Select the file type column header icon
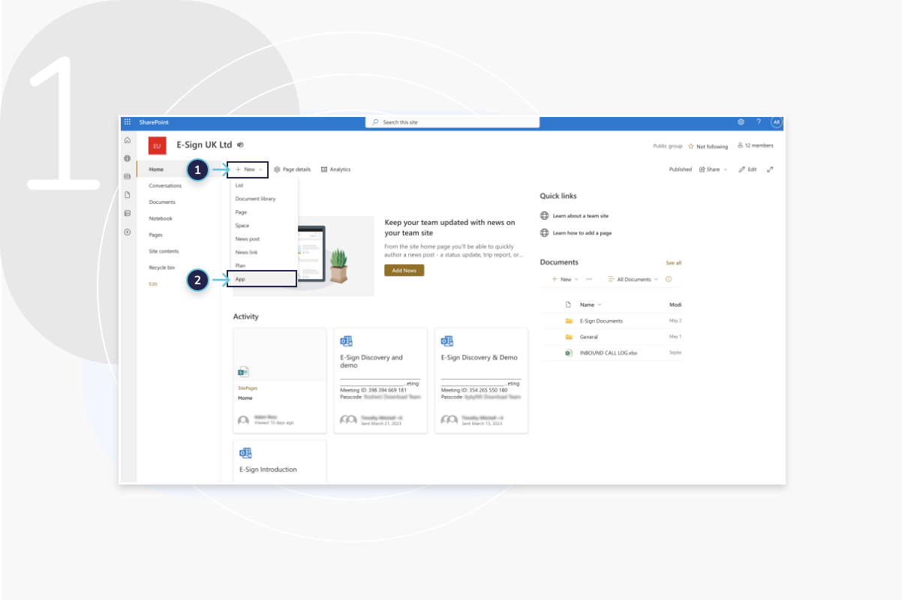The height and width of the screenshot is (600, 902). tap(568, 304)
